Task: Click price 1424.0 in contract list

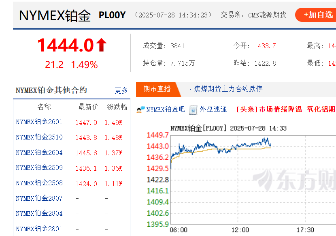Action: 86,184
